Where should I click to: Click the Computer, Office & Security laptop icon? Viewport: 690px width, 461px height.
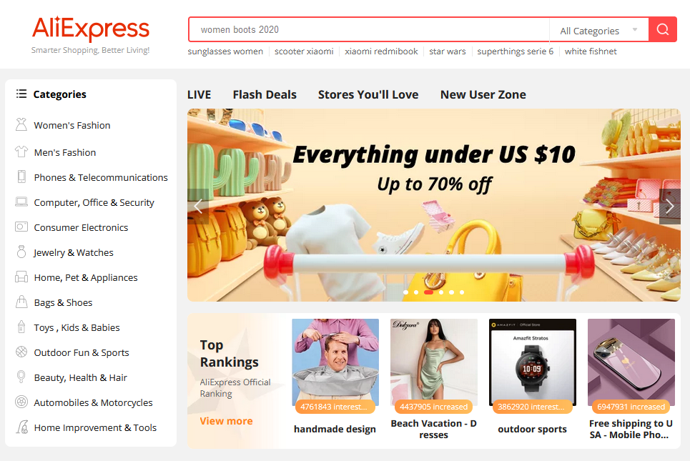point(21,202)
